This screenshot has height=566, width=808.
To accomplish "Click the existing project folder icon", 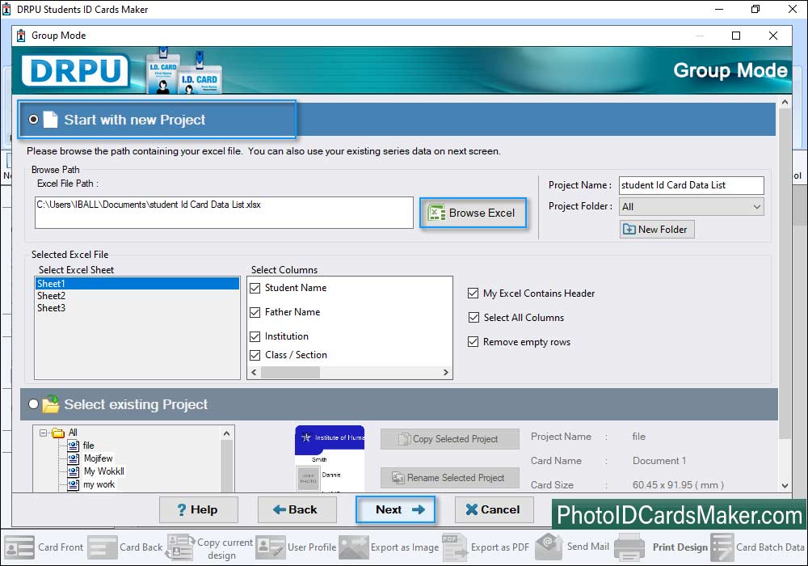I will (x=50, y=404).
